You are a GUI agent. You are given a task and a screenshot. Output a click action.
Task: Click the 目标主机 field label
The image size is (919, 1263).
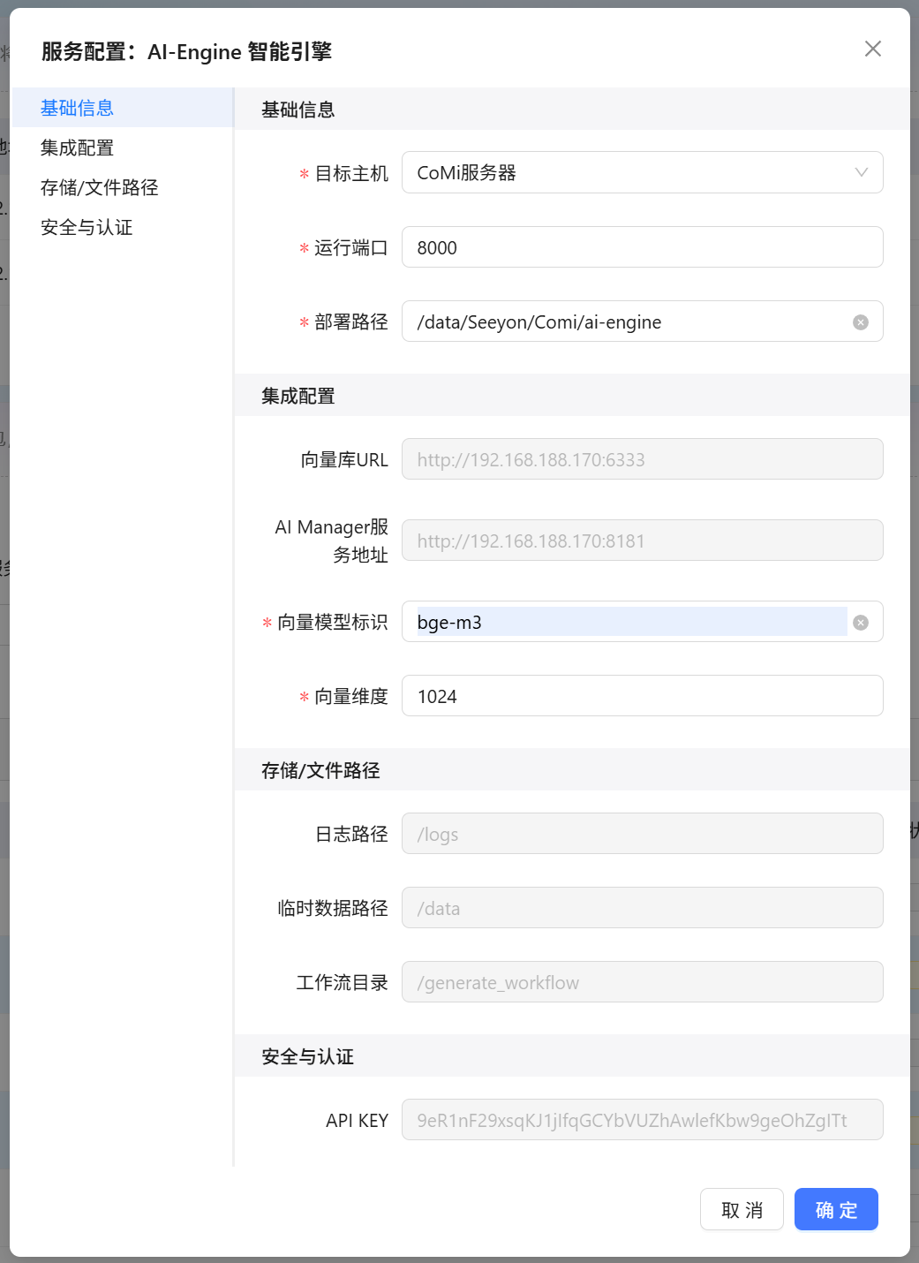(x=351, y=173)
